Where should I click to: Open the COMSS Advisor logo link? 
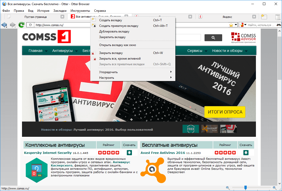243,38
